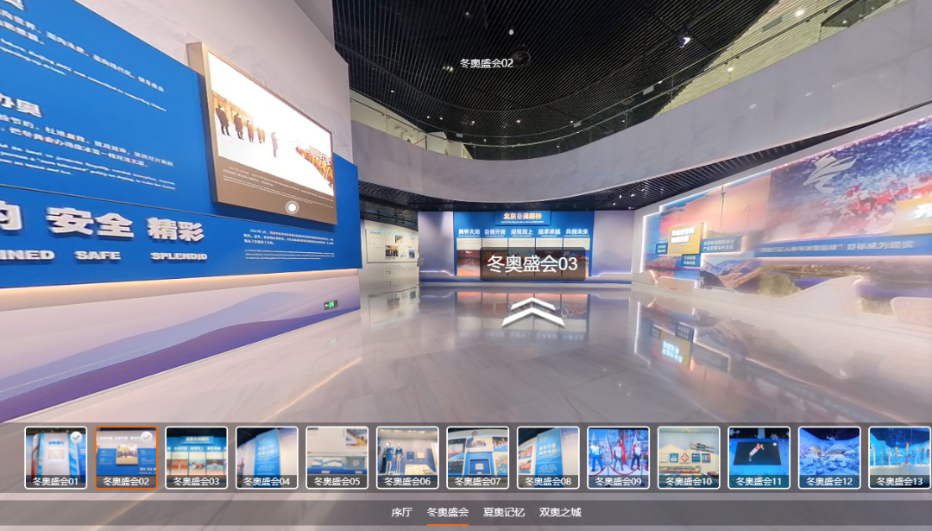Switch to the 序厅 tab
Screen dimensions: 932x531
pos(401,512)
